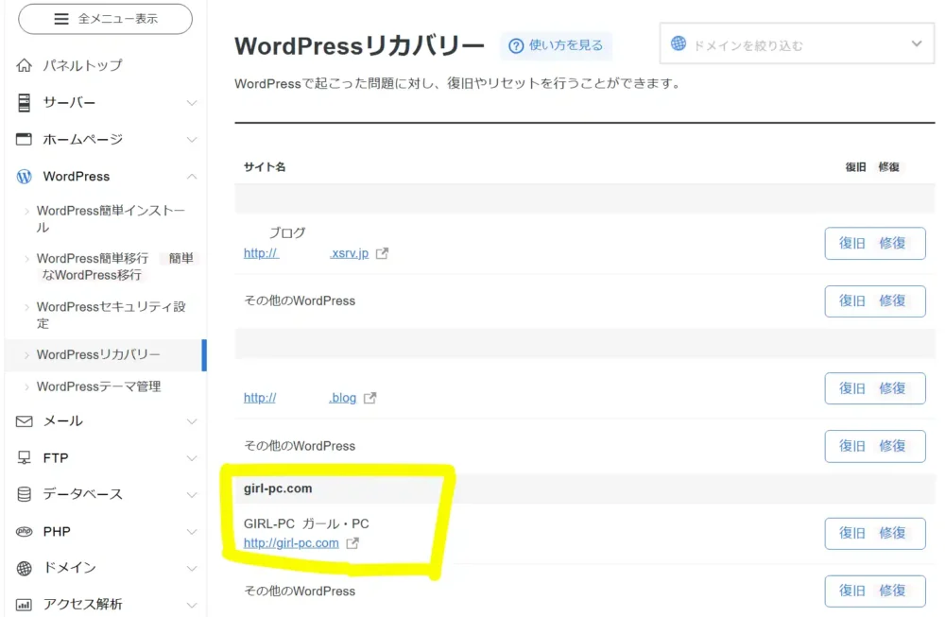Click the PHP badge icon
This screenshot has height=617, width=945.
coord(25,531)
